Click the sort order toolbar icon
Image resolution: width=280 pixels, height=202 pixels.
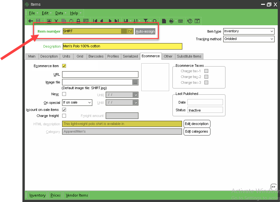pos(136,21)
